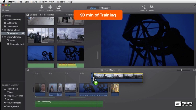The image size is (196, 110).
Task: Open the Apple menu
Action: (x=4, y=2)
